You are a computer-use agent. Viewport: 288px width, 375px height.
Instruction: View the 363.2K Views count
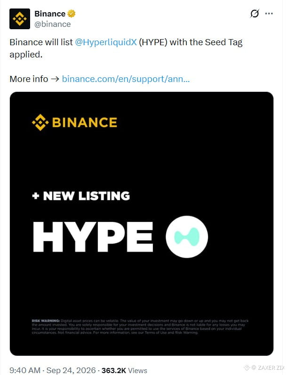(124, 370)
